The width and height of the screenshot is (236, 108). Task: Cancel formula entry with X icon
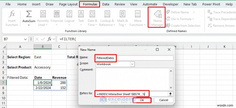click(x=37, y=39)
